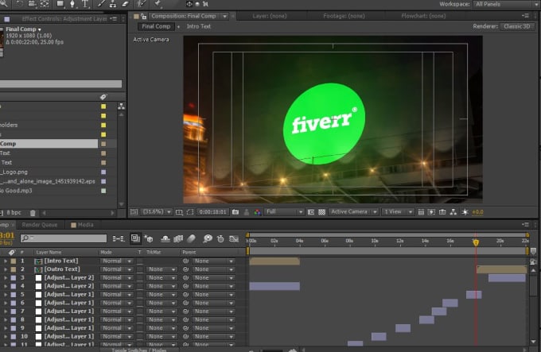Viewport: 541px width, 352px height.
Task: Select the Clone Stamp tool
Action: pos(113,4)
